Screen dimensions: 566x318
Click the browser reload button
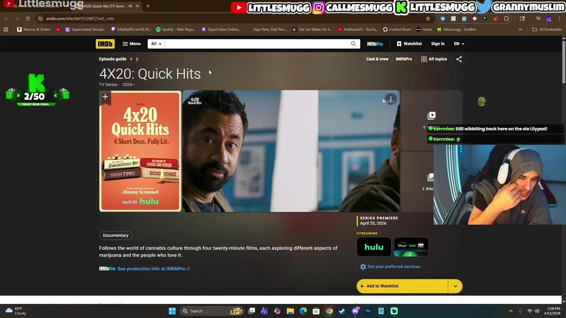tap(27, 19)
